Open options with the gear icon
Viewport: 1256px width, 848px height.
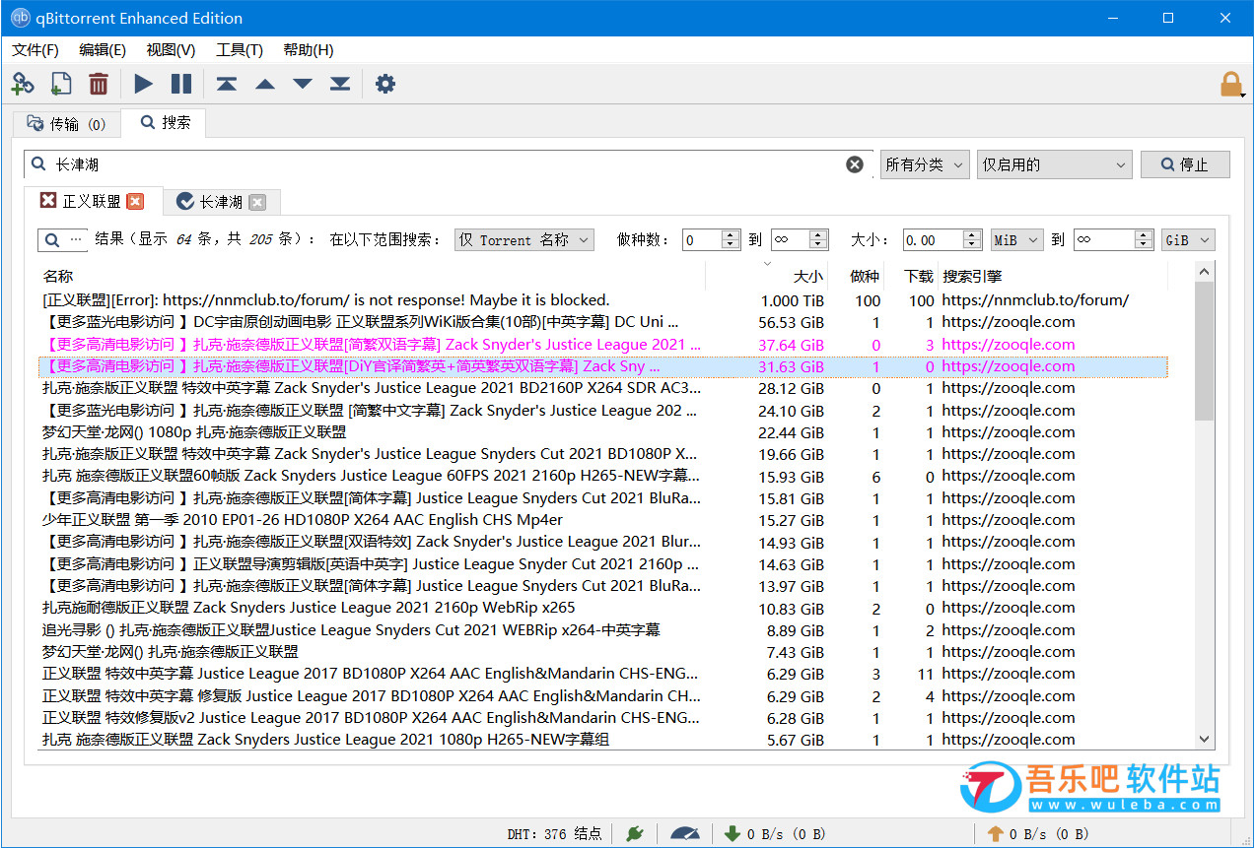tap(385, 84)
